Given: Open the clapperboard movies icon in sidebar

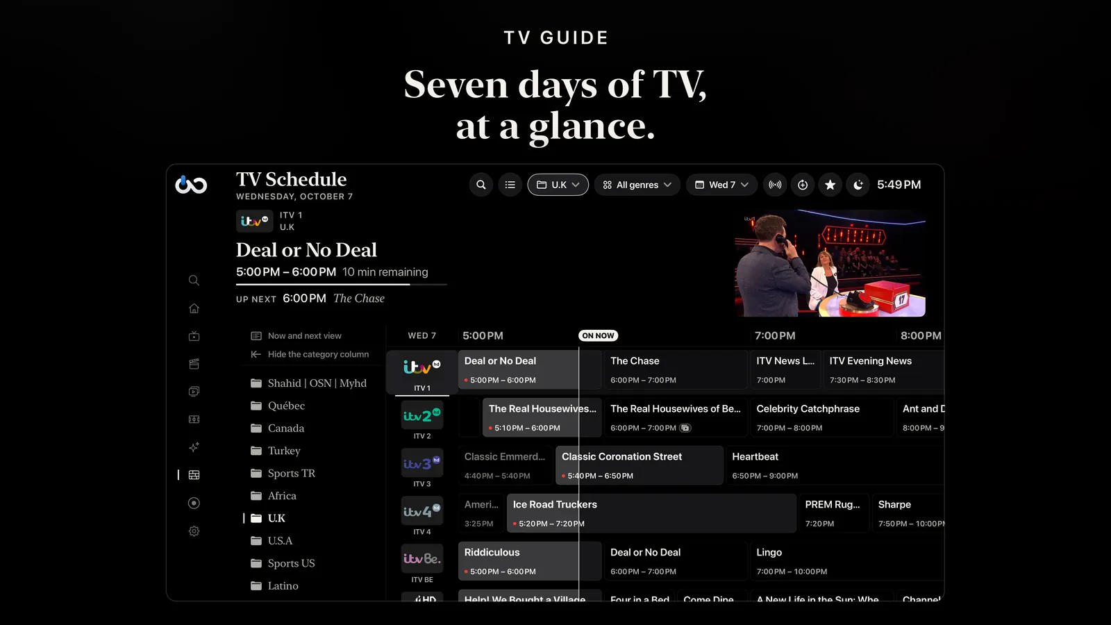Looking at the screenshot, I should click(x=194, y=364).
